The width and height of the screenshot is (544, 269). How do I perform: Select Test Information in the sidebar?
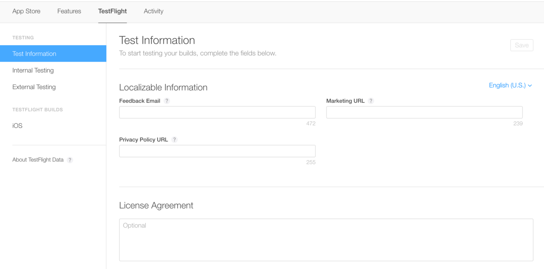(x=53, y=54)
